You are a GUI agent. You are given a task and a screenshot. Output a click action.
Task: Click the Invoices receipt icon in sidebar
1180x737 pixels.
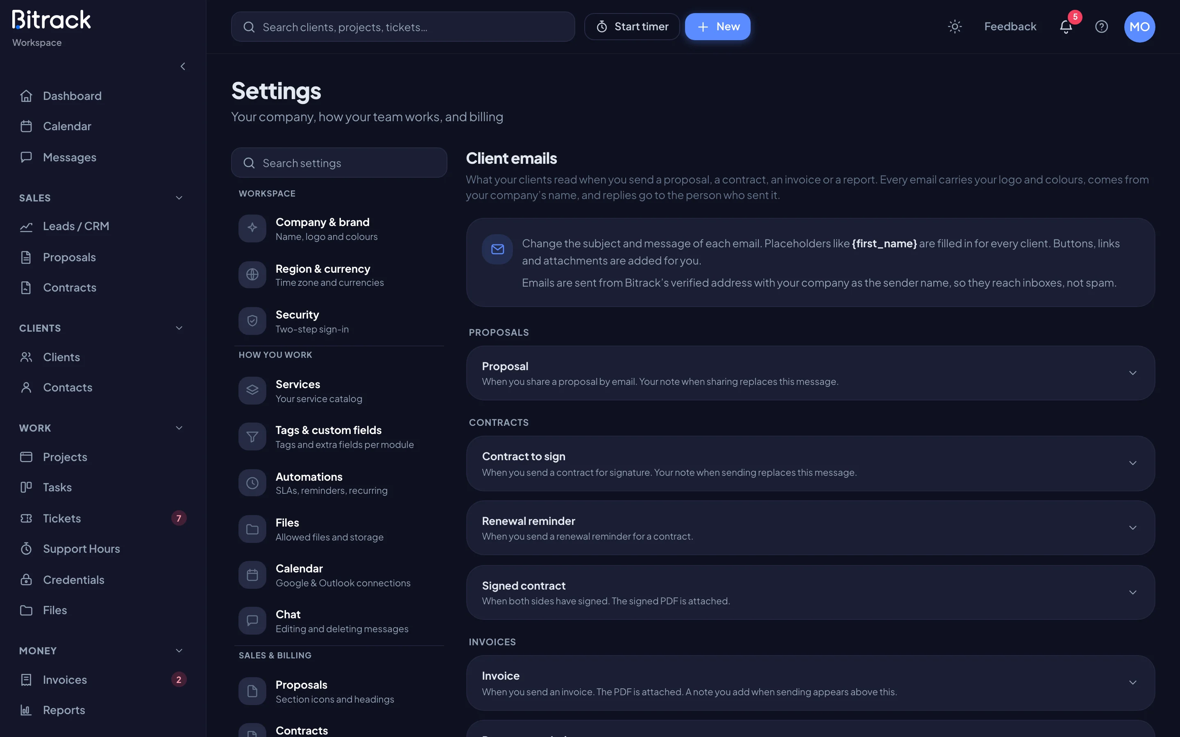coord(26,680)
